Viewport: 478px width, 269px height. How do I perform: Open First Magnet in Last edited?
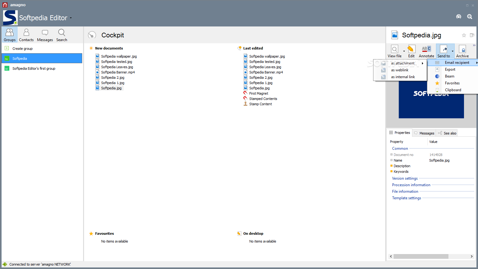[x=259, y=93]
